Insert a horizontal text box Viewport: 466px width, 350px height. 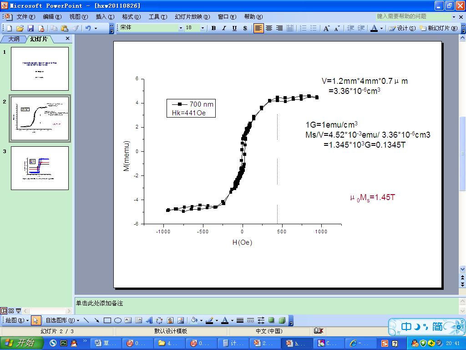pos(128,320)
